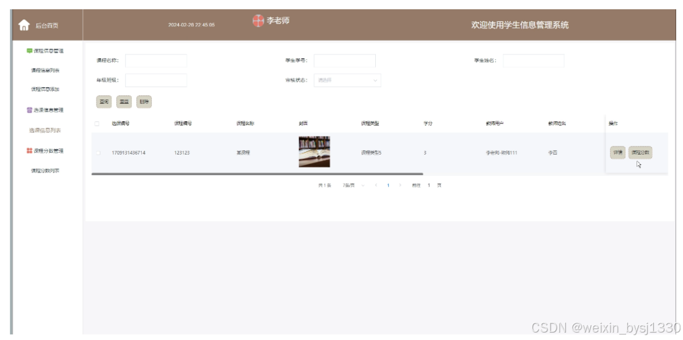
Task: Click the 学分 column header
Action: click(428, 124)
